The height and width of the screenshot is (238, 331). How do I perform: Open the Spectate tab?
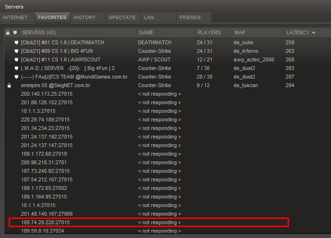[x=122, y=18]
